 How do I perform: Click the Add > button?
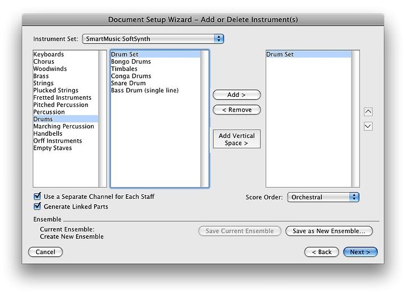(237, 95)
